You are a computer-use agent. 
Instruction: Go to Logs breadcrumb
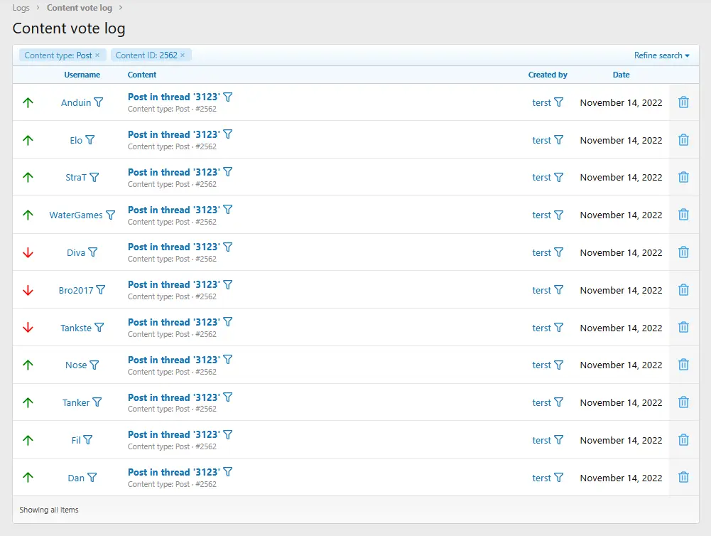pyautogui.click(x=21, y=8)
